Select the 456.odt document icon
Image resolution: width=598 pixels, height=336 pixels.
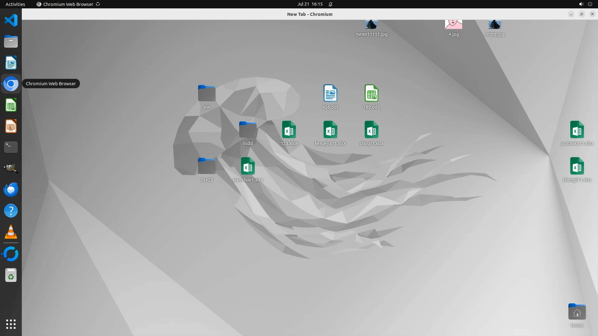[x=330, y=93]
